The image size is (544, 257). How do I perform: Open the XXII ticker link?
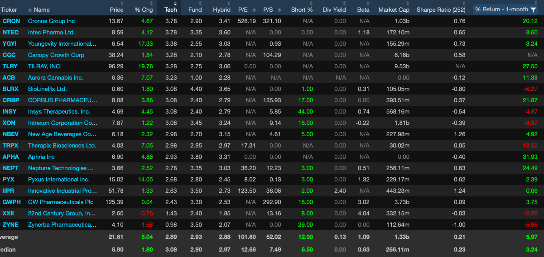coord(8,214)
